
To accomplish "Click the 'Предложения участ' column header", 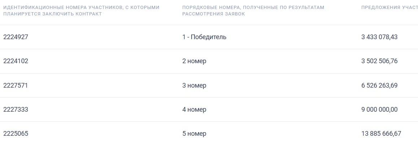I will [390, 8].
